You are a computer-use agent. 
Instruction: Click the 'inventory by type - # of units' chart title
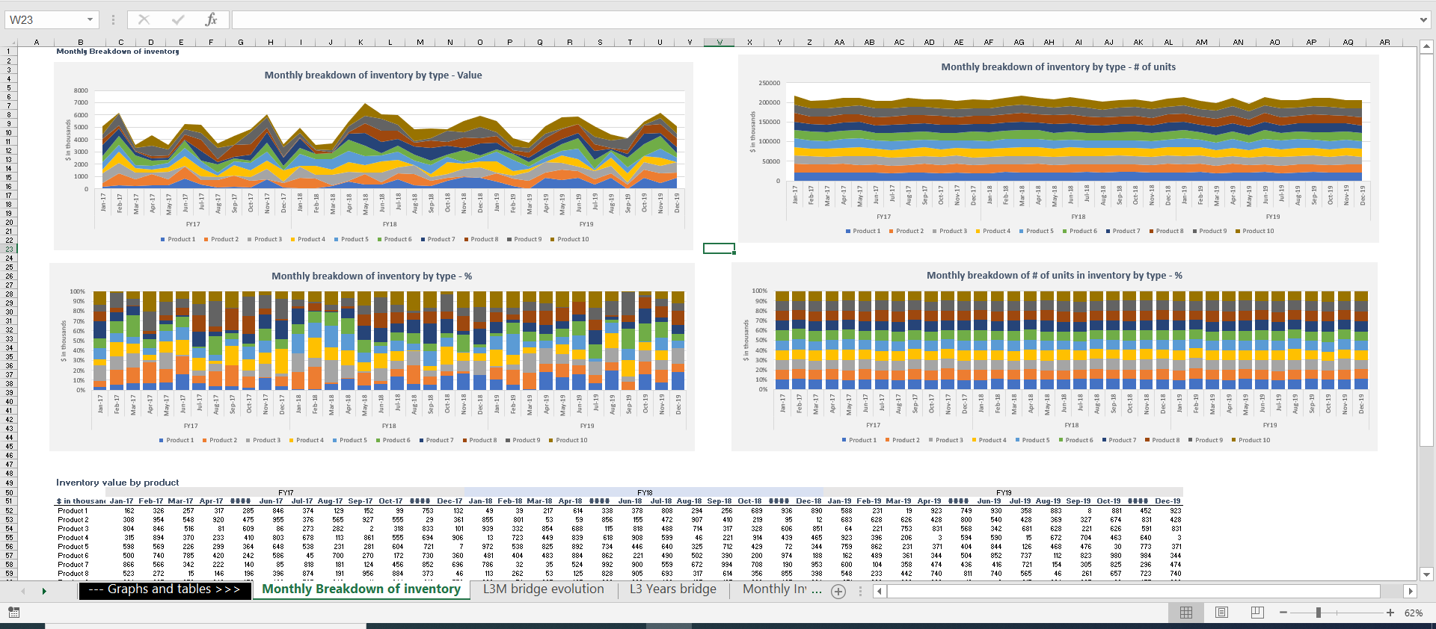coord(1058,67)
